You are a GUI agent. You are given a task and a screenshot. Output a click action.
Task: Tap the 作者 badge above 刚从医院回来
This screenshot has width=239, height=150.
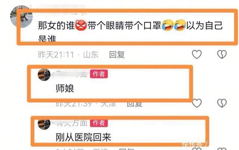99,123
